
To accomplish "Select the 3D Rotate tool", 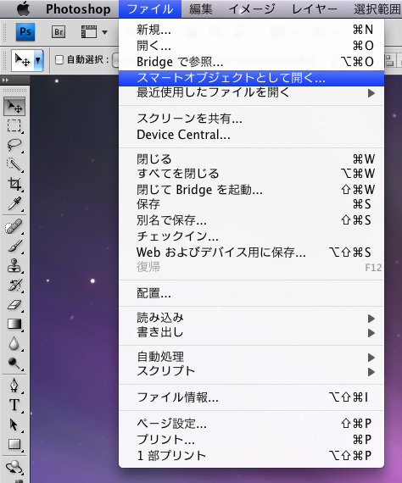I will click(14, 467).
